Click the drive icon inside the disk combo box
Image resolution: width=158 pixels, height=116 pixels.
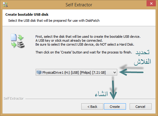[39, 72]
